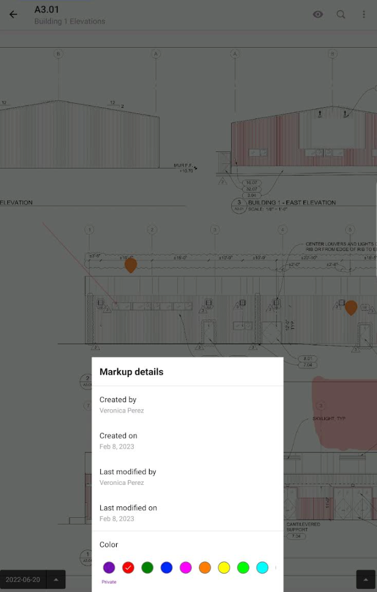Image resolution: width=377 pixels, height=592 pixels.
Task: Choose the cyan color swatch
Action: click(262, 568)
